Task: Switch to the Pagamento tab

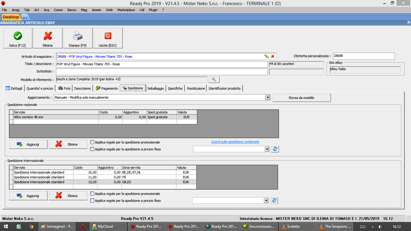Action: (107, 88)
